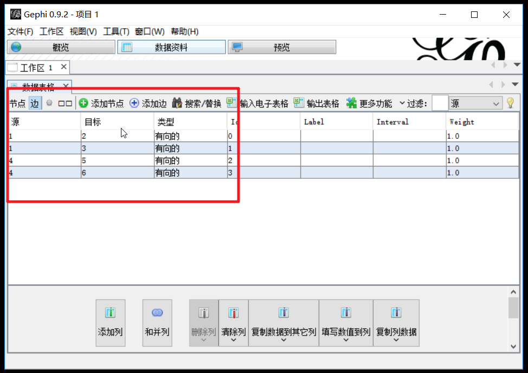
Task: Sort by the Interval column header
Action: (409, 122)
